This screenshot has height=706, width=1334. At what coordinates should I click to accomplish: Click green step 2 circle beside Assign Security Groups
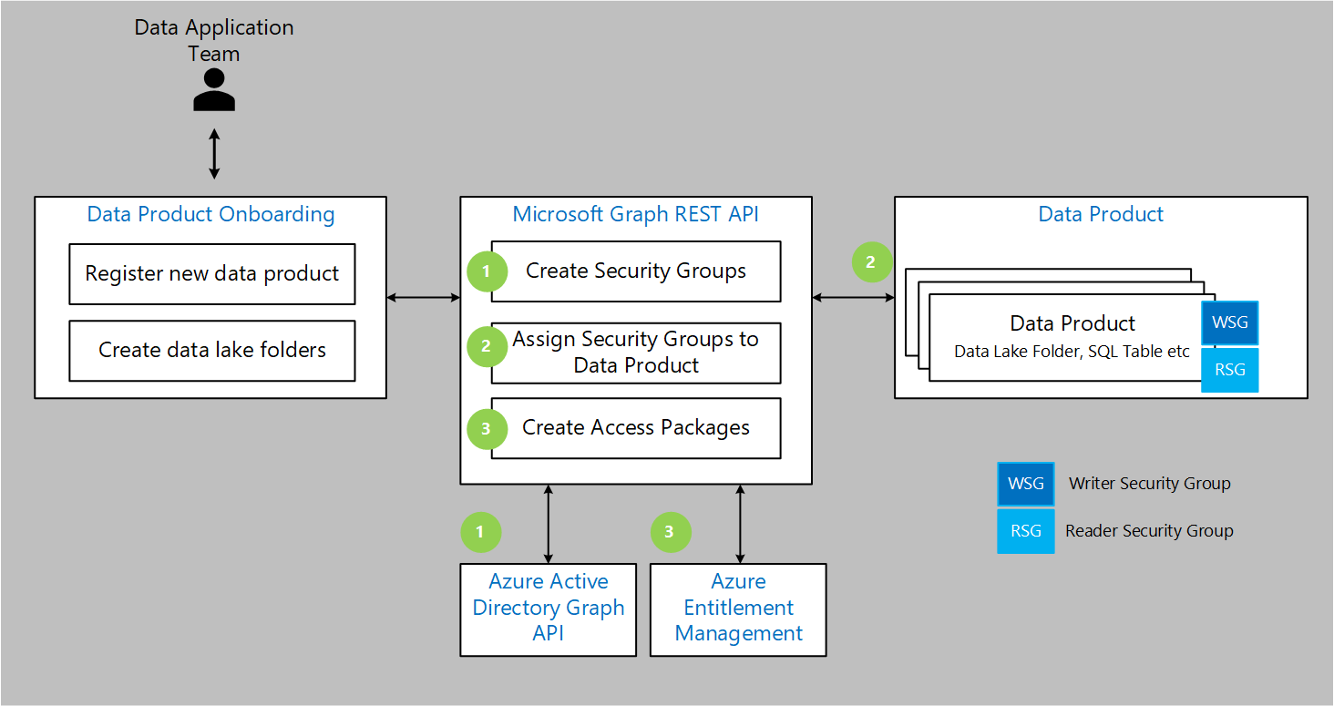pos(487,347)
